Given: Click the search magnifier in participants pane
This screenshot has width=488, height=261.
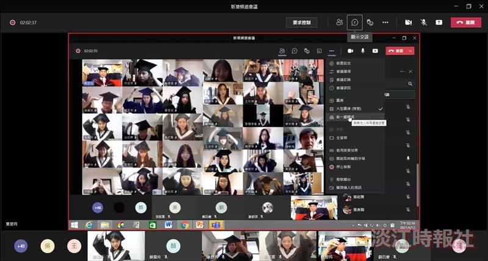Looking at the screenshot, I should (410, 84).
